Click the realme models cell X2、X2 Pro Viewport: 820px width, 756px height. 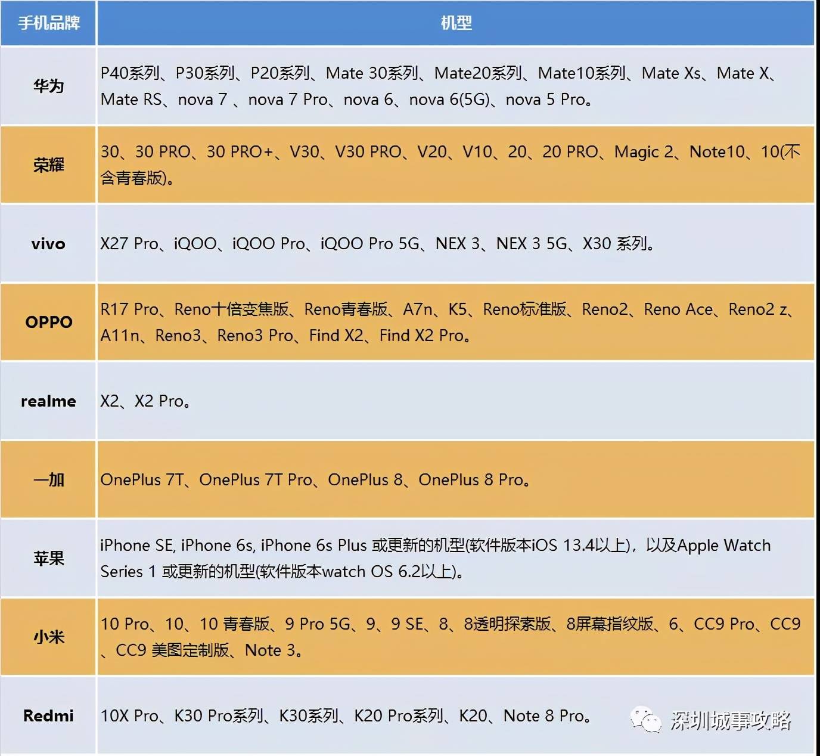(456, 401)
